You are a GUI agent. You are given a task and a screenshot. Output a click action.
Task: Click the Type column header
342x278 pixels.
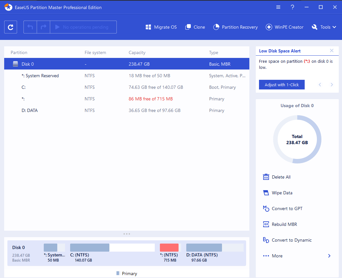coord(214,52)
